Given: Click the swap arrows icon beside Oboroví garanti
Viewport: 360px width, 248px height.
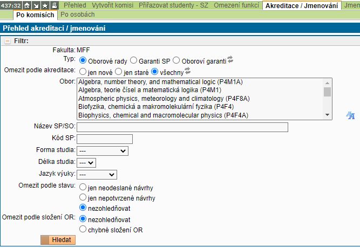Looking at the screenshot, I should (230, 60).
